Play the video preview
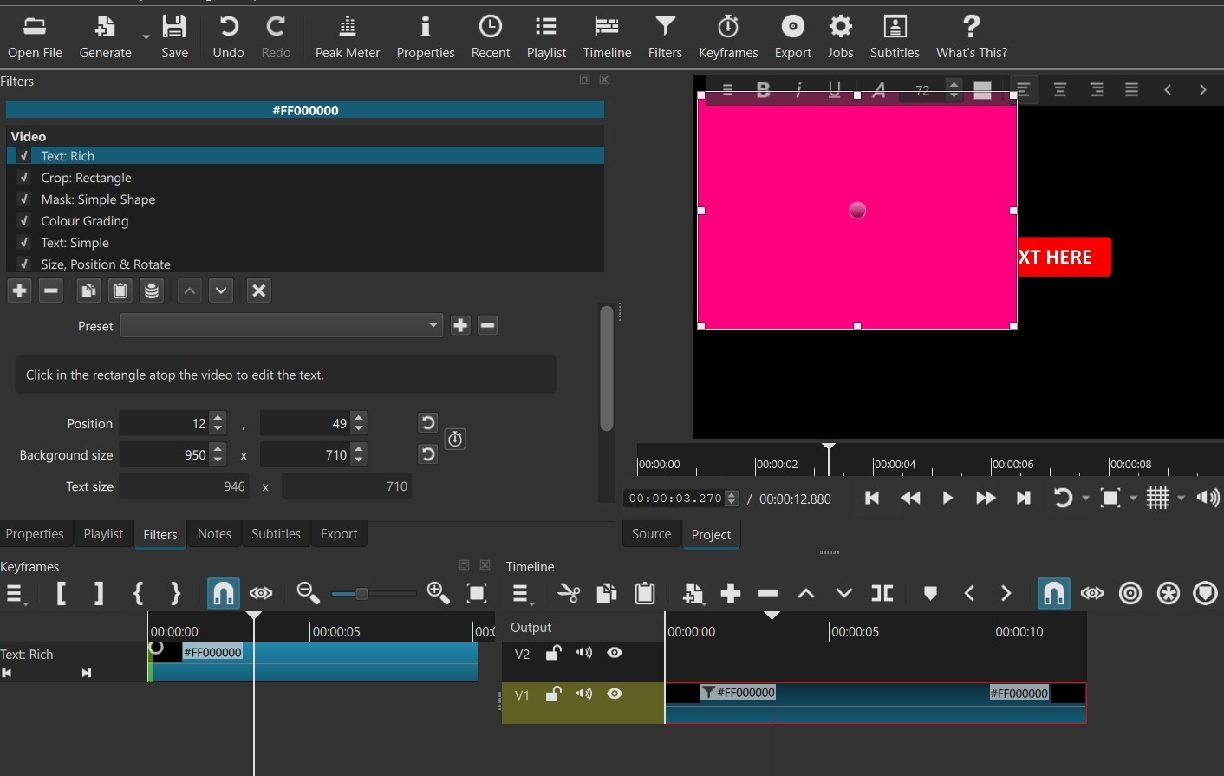 coord(947,498)
